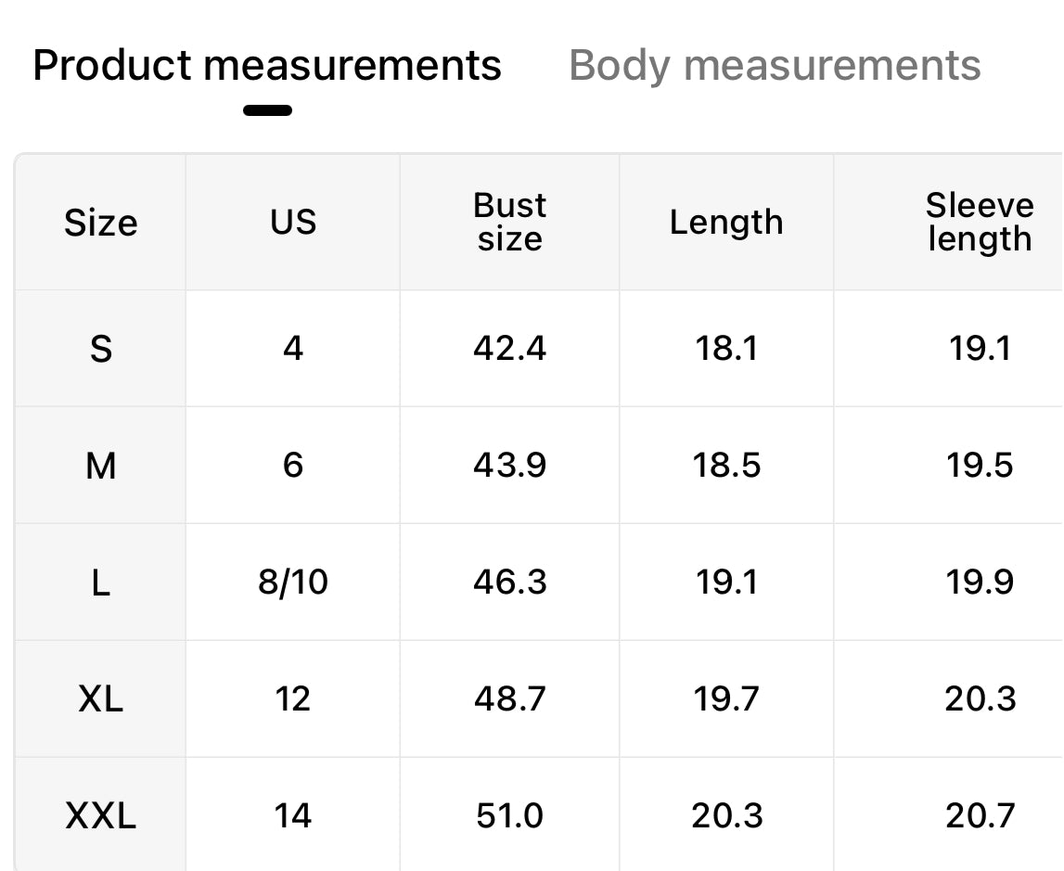Select the Product measurements tab
The width and height of the screenshot is (1064, 871).
pyautogui.click(x=267, y=66)
